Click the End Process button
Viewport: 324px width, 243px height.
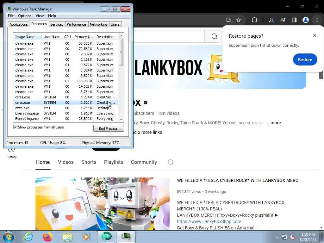pyautogui.click(x=109, y=128)
